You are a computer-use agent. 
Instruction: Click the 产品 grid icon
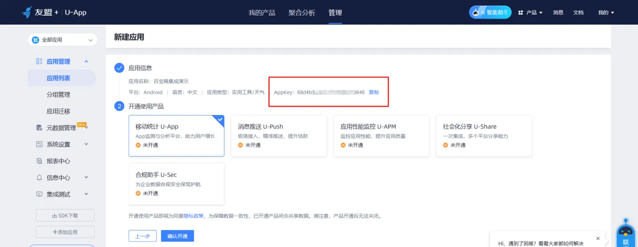click(520, 13)
